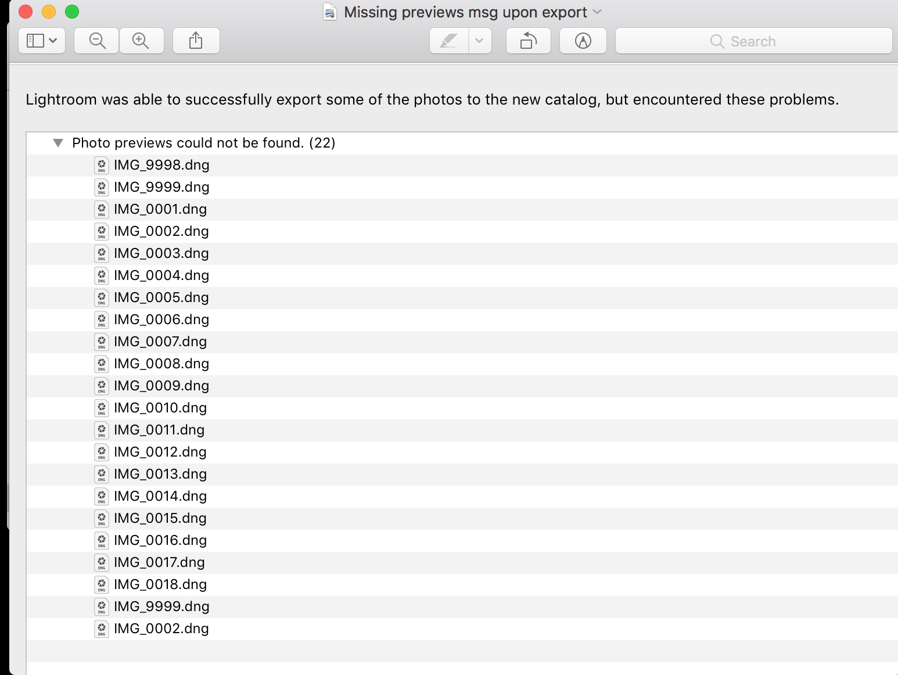Open the share menu button

[196, 41]
